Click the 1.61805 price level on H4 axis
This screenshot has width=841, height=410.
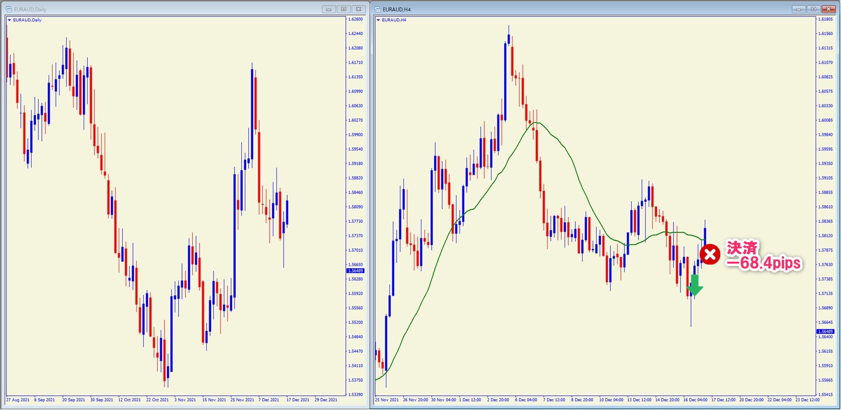coord(826,19)
